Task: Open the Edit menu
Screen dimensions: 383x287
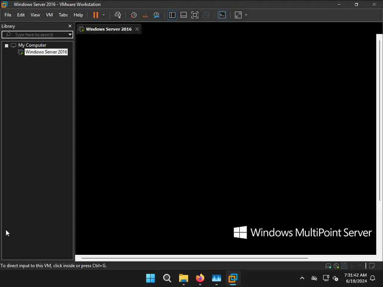Action: pos(21,15)
